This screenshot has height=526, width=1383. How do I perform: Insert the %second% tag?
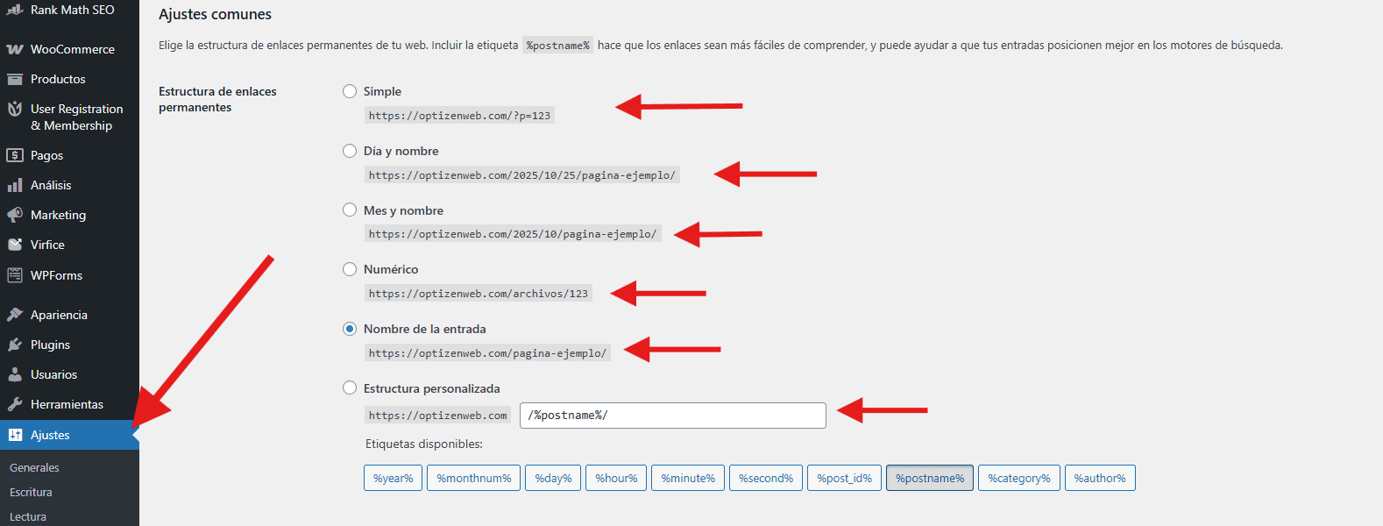click(766, 478)
